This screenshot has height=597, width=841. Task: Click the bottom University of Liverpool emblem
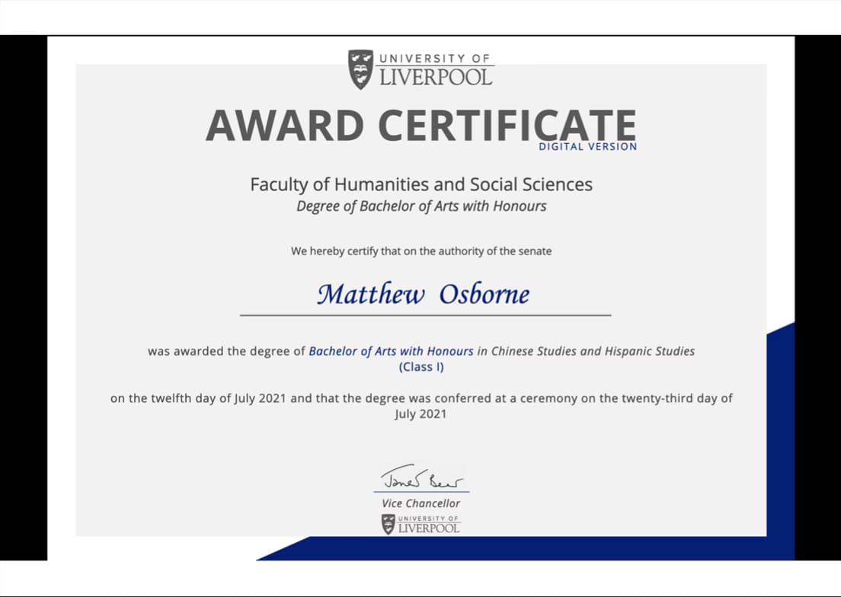pyautogui.click(x=421, y=523)
